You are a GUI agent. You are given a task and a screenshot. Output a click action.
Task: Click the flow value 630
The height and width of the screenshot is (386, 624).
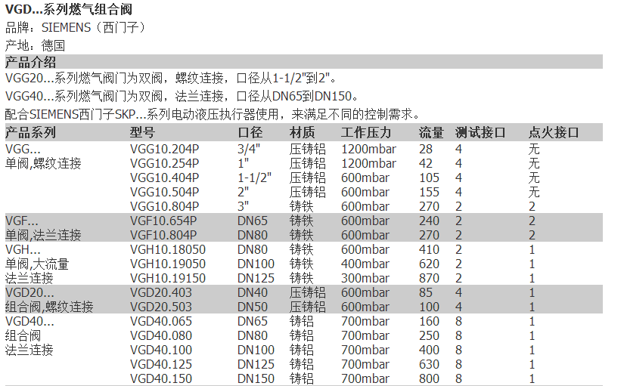tap(429, 364)
